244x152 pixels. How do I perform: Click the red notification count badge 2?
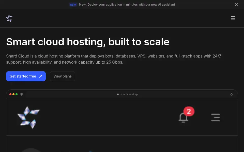coord(189,111)
